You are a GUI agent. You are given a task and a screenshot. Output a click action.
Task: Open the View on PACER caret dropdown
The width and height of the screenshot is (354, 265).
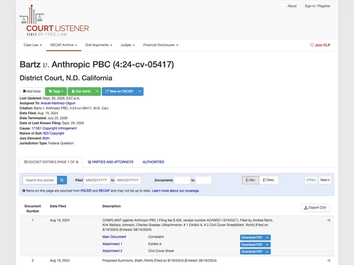(140, 92)
